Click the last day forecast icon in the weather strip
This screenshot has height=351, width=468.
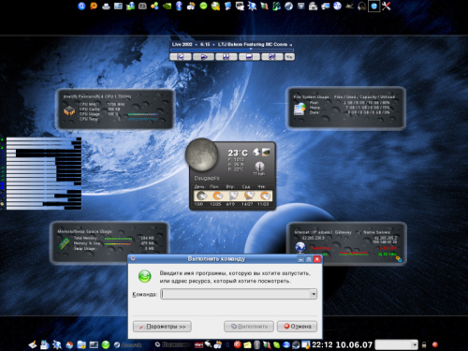[x=265, y=196]
